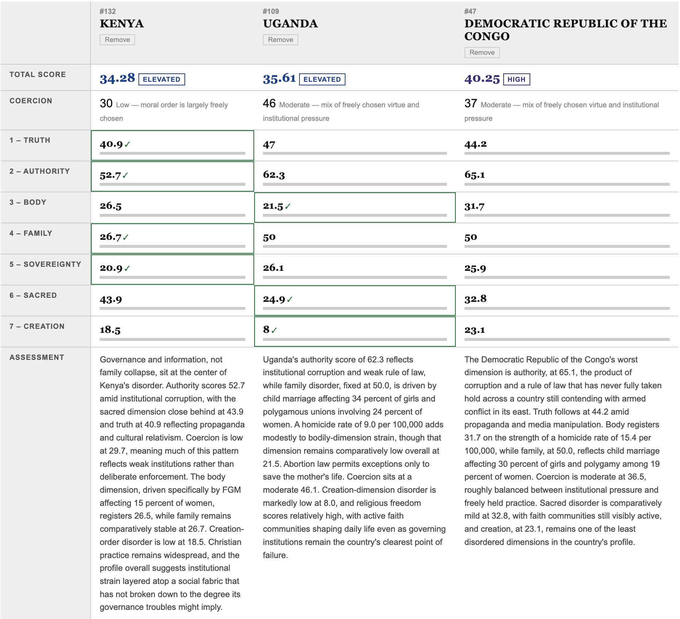The height and width of the screenshot is (619, 680).
Task: Remove Democratic Republic of the Congo column
Action: [x=482, y=53]
